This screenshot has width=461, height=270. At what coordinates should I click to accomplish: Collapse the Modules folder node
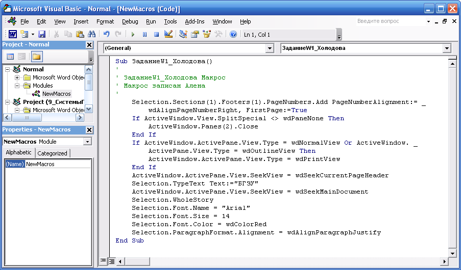17,86
